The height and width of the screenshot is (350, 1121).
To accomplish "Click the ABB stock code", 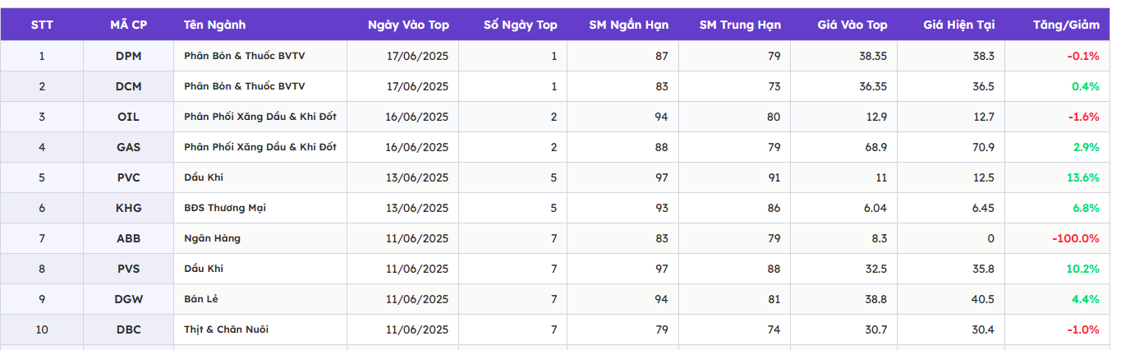I will (128, 238).
